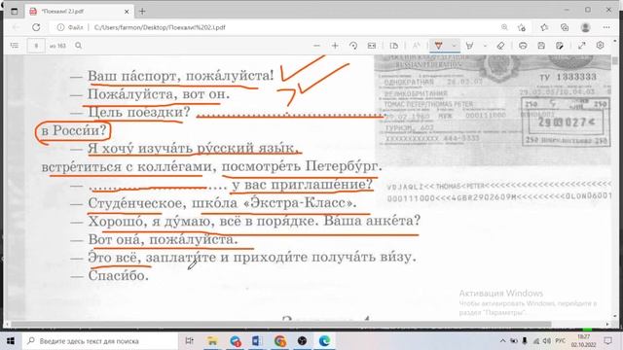
Task: Fit page to width
Action: (372, 46)
